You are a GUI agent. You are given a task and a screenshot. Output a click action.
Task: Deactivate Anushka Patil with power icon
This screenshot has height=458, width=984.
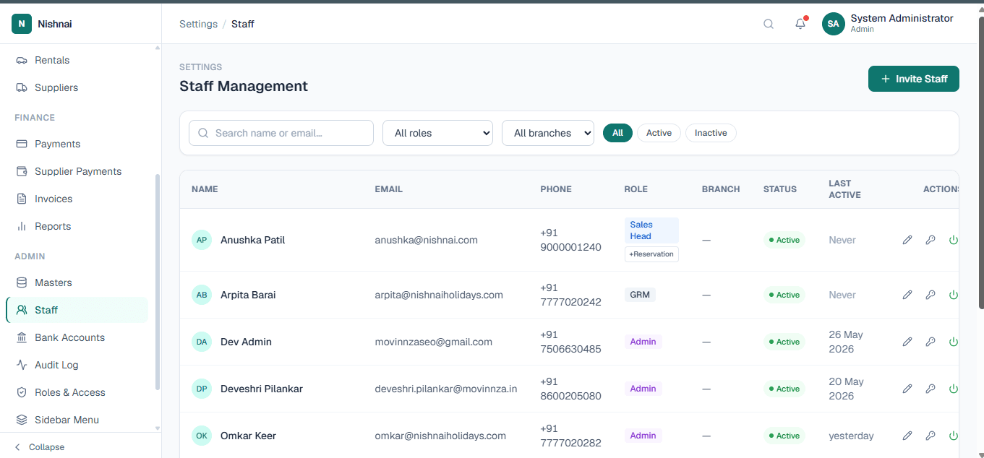(x=954, y=240)
